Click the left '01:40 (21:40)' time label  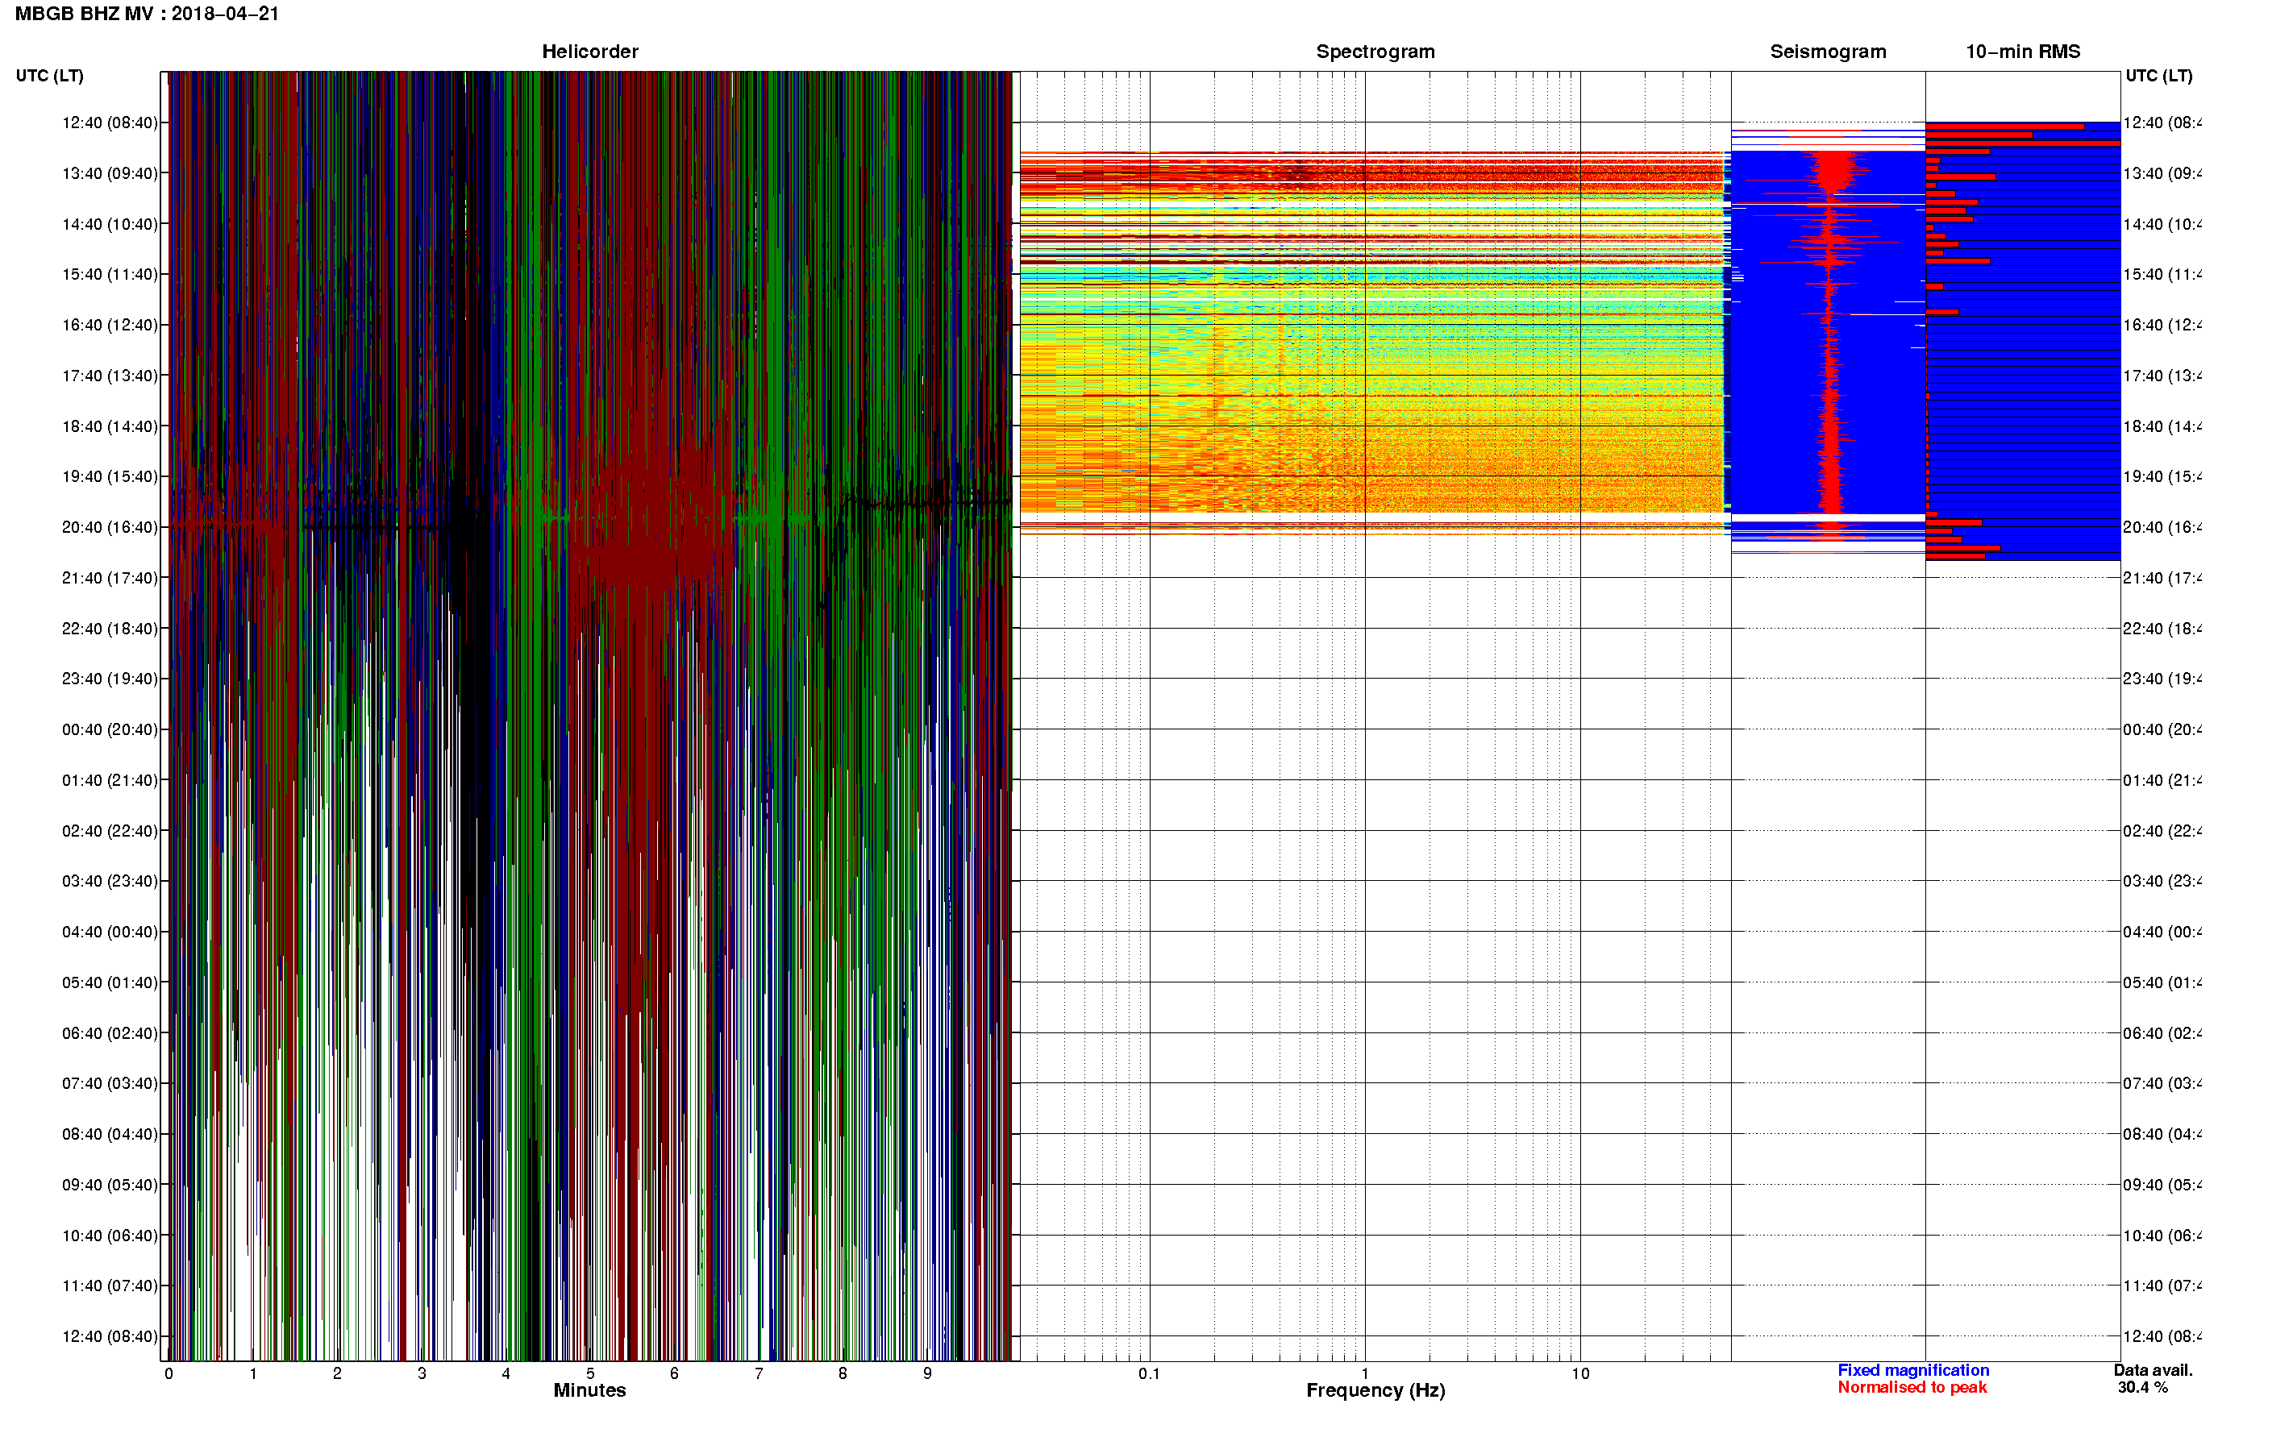tap(110, 780)
